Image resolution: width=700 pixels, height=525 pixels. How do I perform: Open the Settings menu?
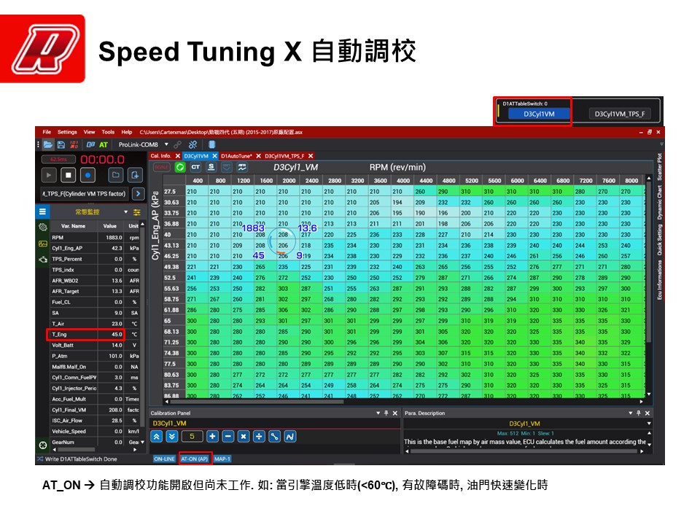[67, 132]
